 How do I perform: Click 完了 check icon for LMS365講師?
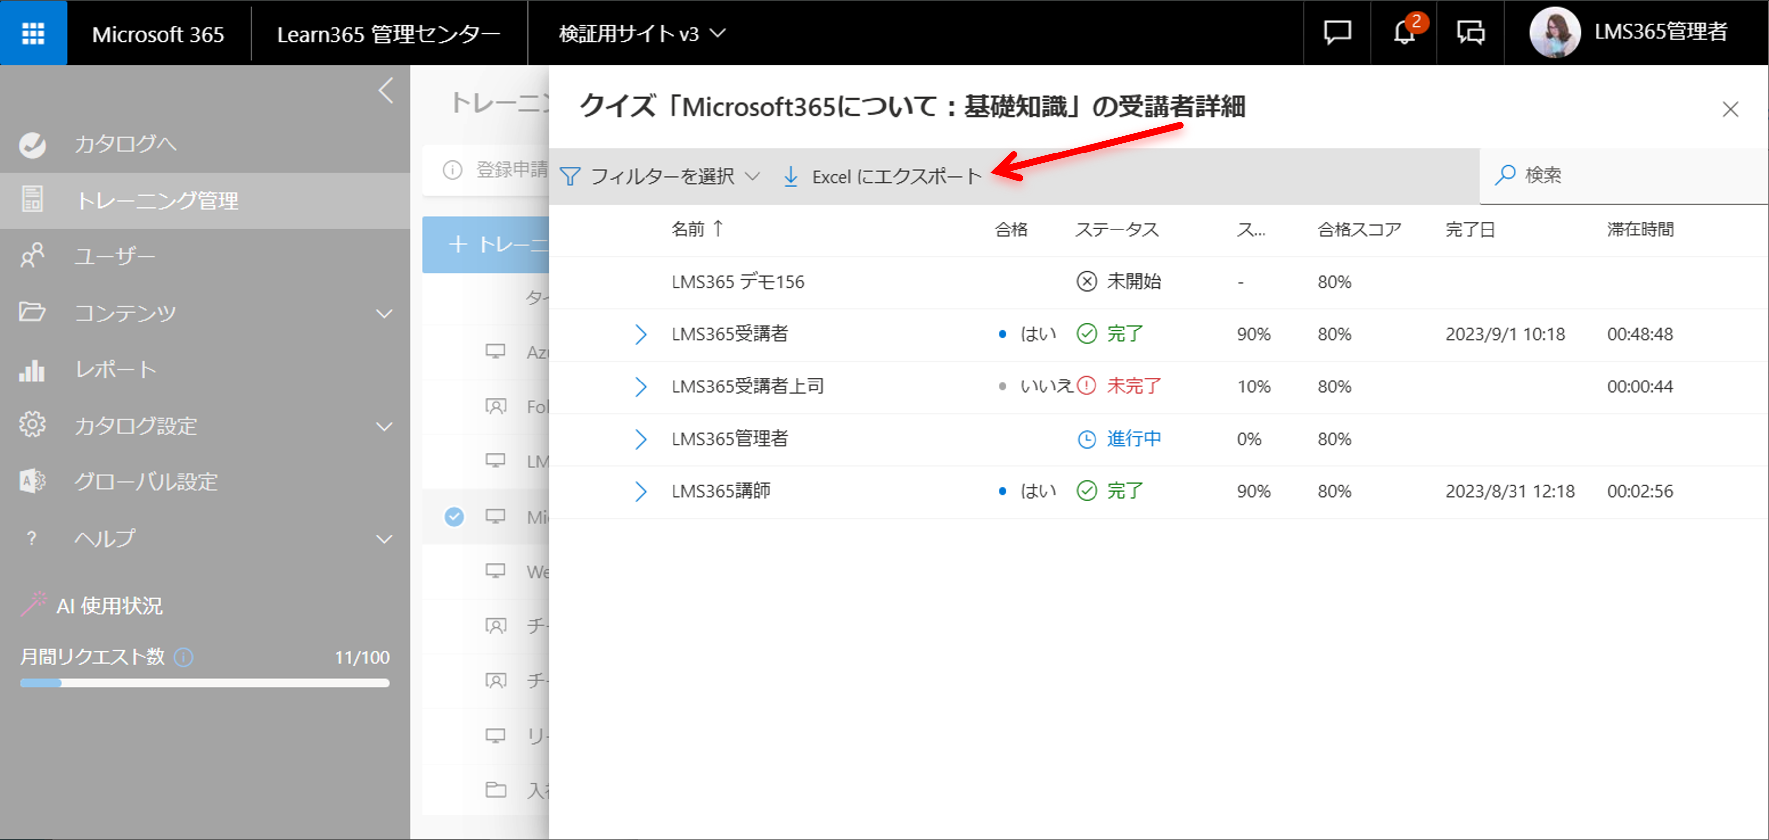1087,491
